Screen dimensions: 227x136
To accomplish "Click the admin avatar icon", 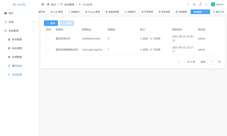I will click(213, 4).
